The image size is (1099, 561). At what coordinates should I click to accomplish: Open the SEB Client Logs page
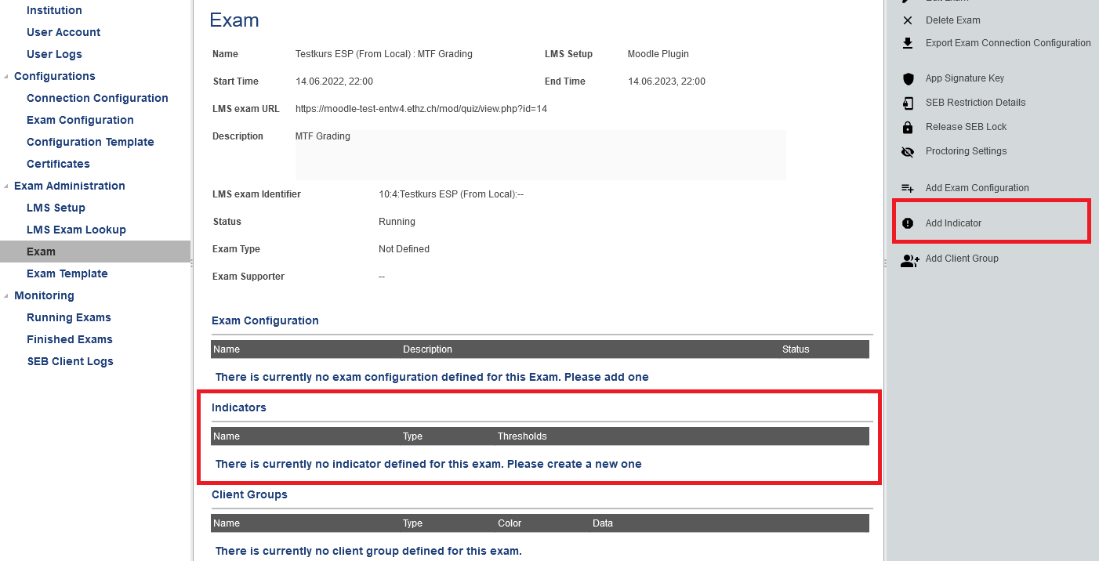click(x=70, y=361)
